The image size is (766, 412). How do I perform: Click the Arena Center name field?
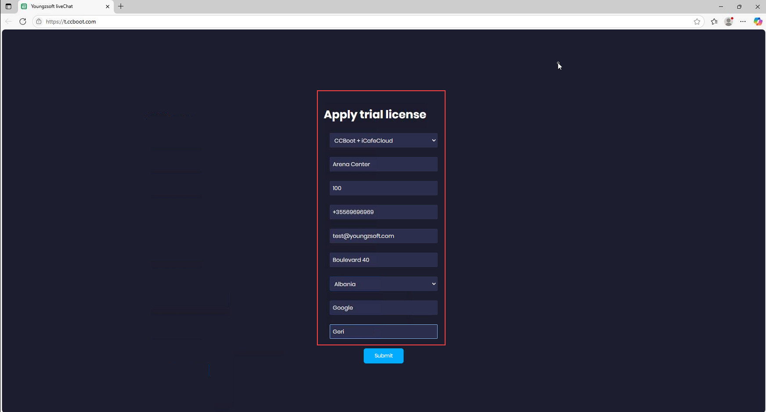(x=383, y=164)
